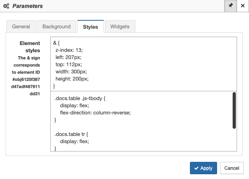Pin the Parameters dialog
Viewport: 249px width, 179px height.
click(x=231, y=6)
